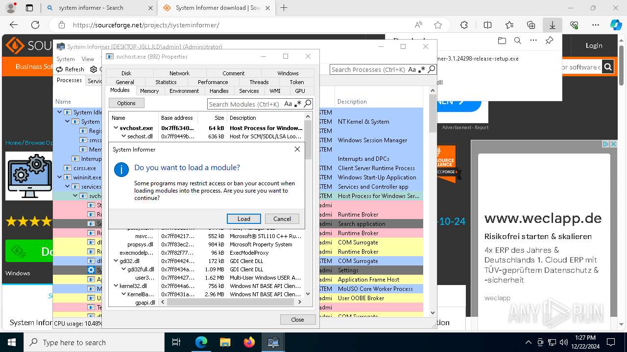
Task: Click the magnifier icon in Search Processes
Action: (432, 69)
